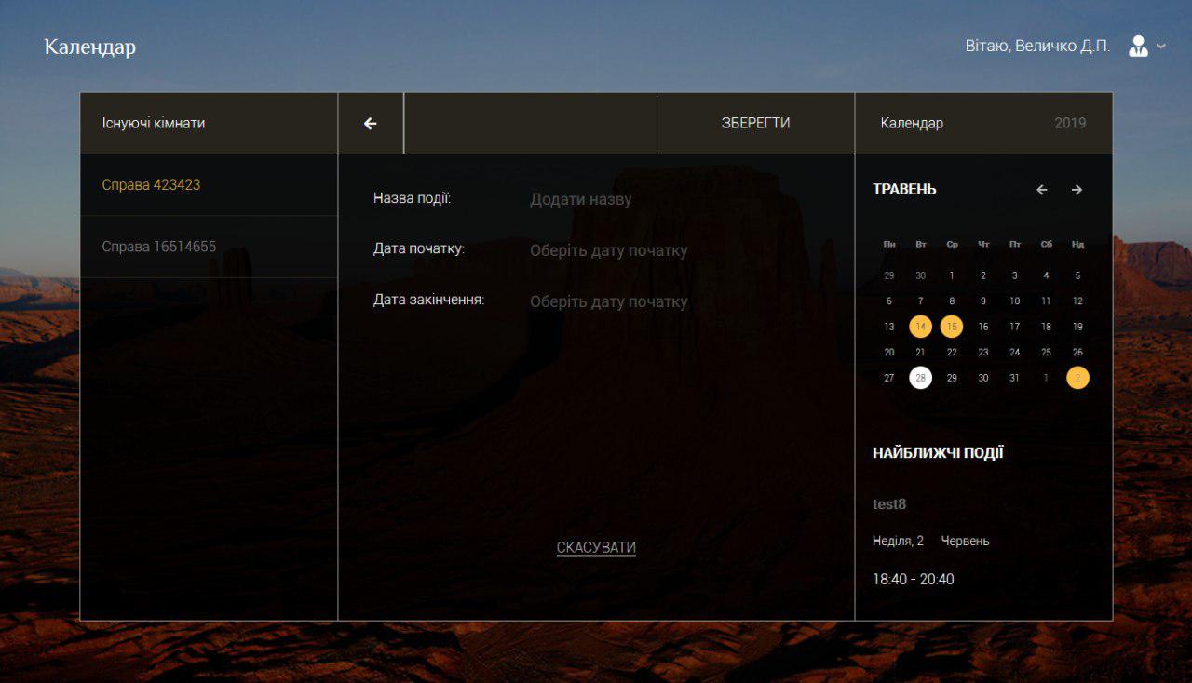Click the СКАСУВАТИ cancel link

coord(596,547)
